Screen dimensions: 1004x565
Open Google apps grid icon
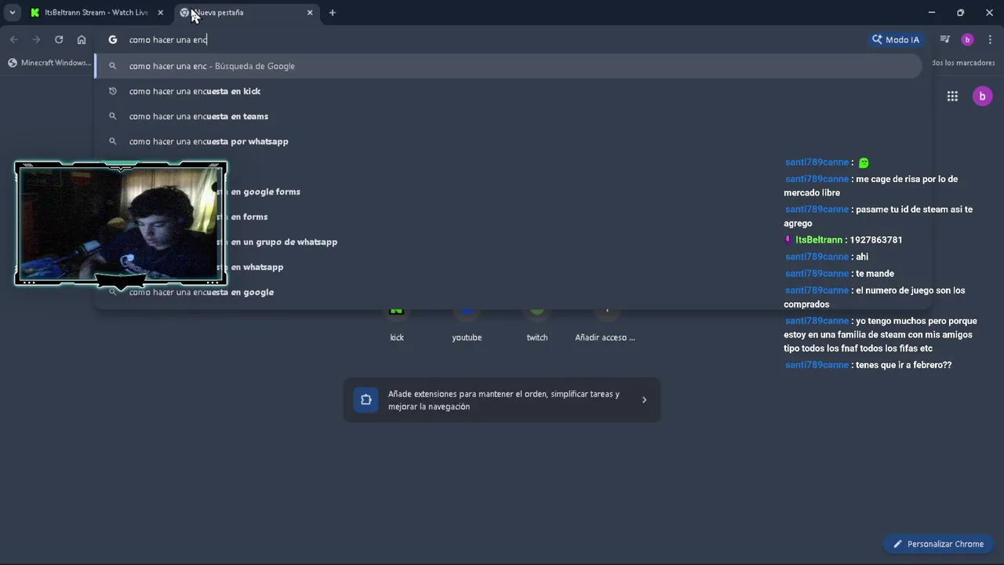[952, 97]
